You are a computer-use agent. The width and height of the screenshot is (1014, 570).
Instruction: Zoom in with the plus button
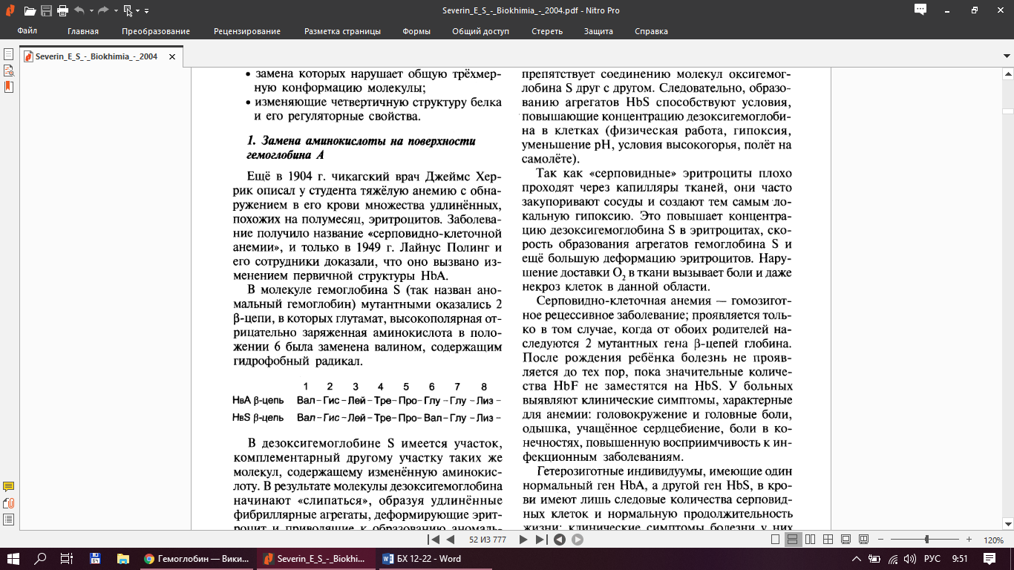(969, 540)
